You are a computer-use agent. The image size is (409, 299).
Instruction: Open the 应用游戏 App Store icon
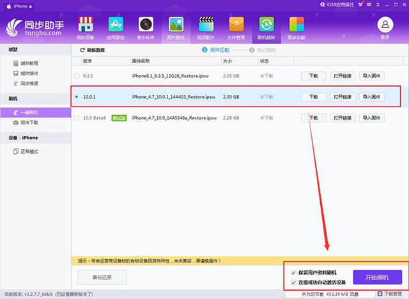coord(116,24)
